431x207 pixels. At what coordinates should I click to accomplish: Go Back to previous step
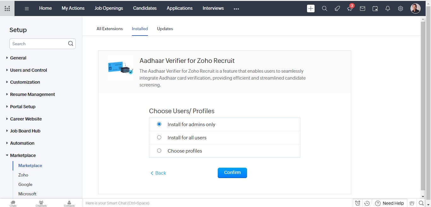click(x=158, y=173)
